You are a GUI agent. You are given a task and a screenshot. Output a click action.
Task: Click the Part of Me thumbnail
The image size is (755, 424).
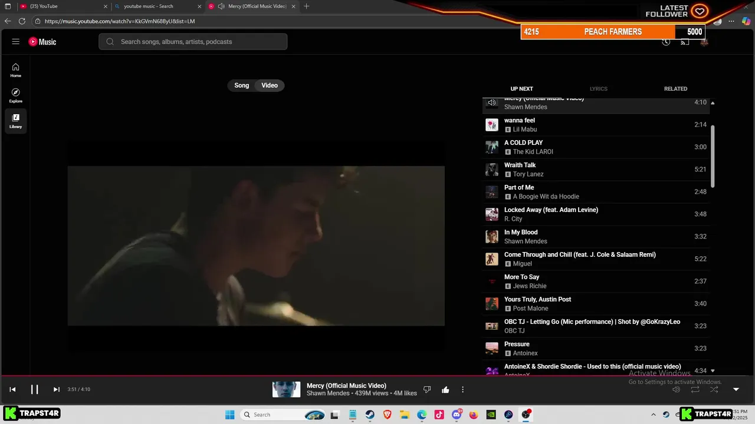[x=492, y=192]
